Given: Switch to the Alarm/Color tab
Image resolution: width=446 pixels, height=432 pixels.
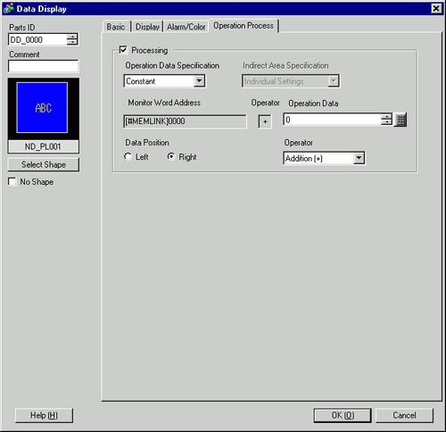Looking at the screenshot, I should tap(186, 27).
